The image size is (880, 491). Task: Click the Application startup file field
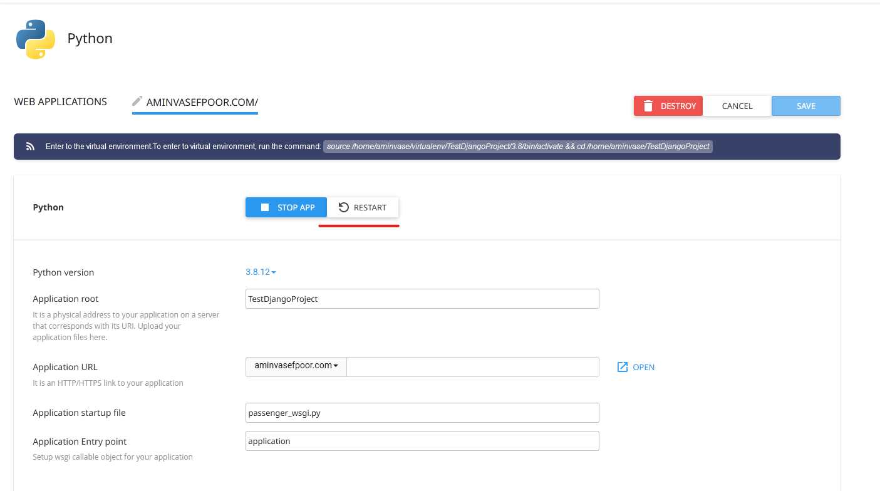point(422,413)
